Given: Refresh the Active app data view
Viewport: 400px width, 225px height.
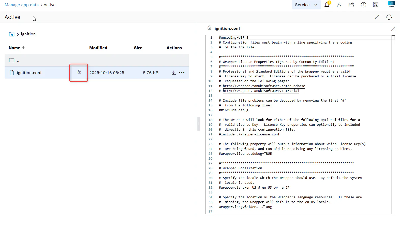Looking at the screenshot, I should [x=389, y=17].
